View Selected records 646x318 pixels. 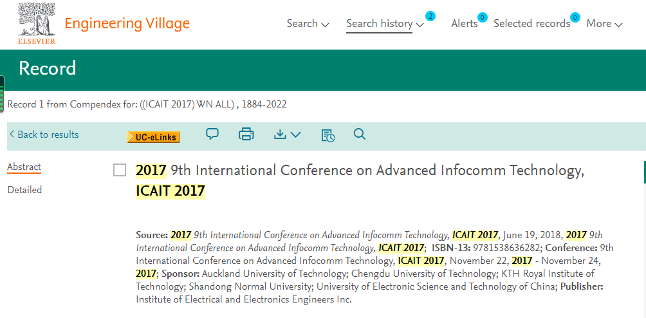[x=531, y=24]
